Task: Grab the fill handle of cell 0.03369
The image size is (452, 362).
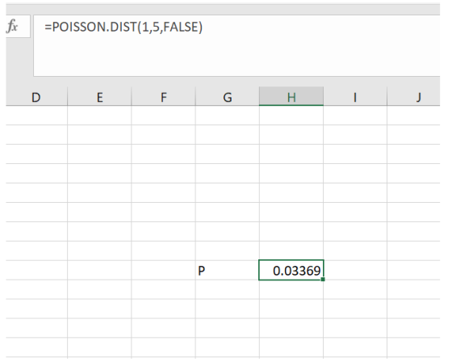Action: point(323,279)
